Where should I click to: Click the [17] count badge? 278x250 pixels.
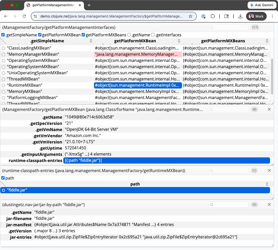[255, 27]
